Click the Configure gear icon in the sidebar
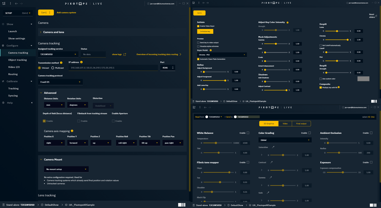Image resolution: width=381 pixels, height=208 pixels. point(3,46)
